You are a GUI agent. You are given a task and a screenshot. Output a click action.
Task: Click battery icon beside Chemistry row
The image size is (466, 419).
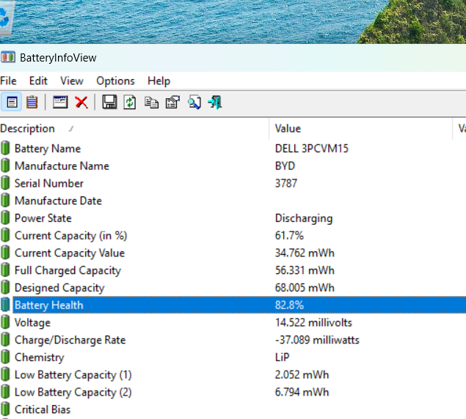[x=5, y=357]
